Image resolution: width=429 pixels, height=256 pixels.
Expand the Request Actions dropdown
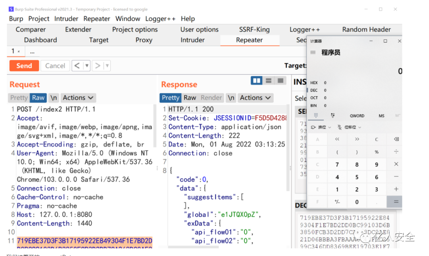tap(78, 98)
